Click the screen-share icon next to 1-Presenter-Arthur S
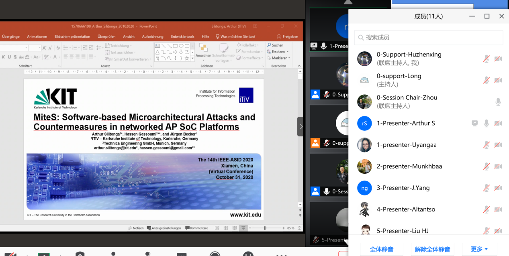 tap(474, 124)
